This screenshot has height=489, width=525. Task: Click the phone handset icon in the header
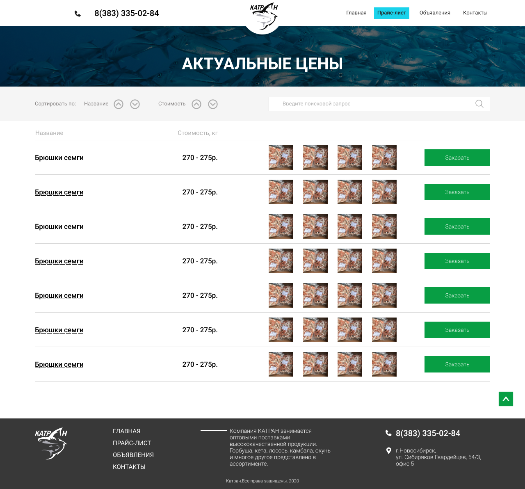(78, 13)
